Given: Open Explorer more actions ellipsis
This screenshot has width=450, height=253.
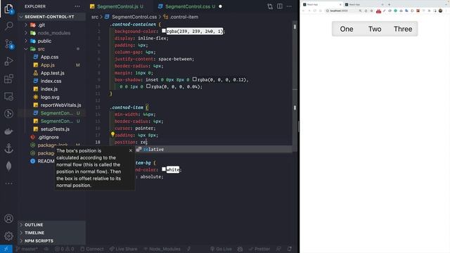Looking at the screenshot, I should (x=77, y=6).
